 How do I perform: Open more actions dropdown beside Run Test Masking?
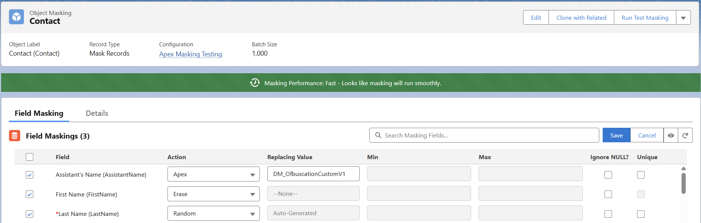pyautogui.click(x=683, y=18)
